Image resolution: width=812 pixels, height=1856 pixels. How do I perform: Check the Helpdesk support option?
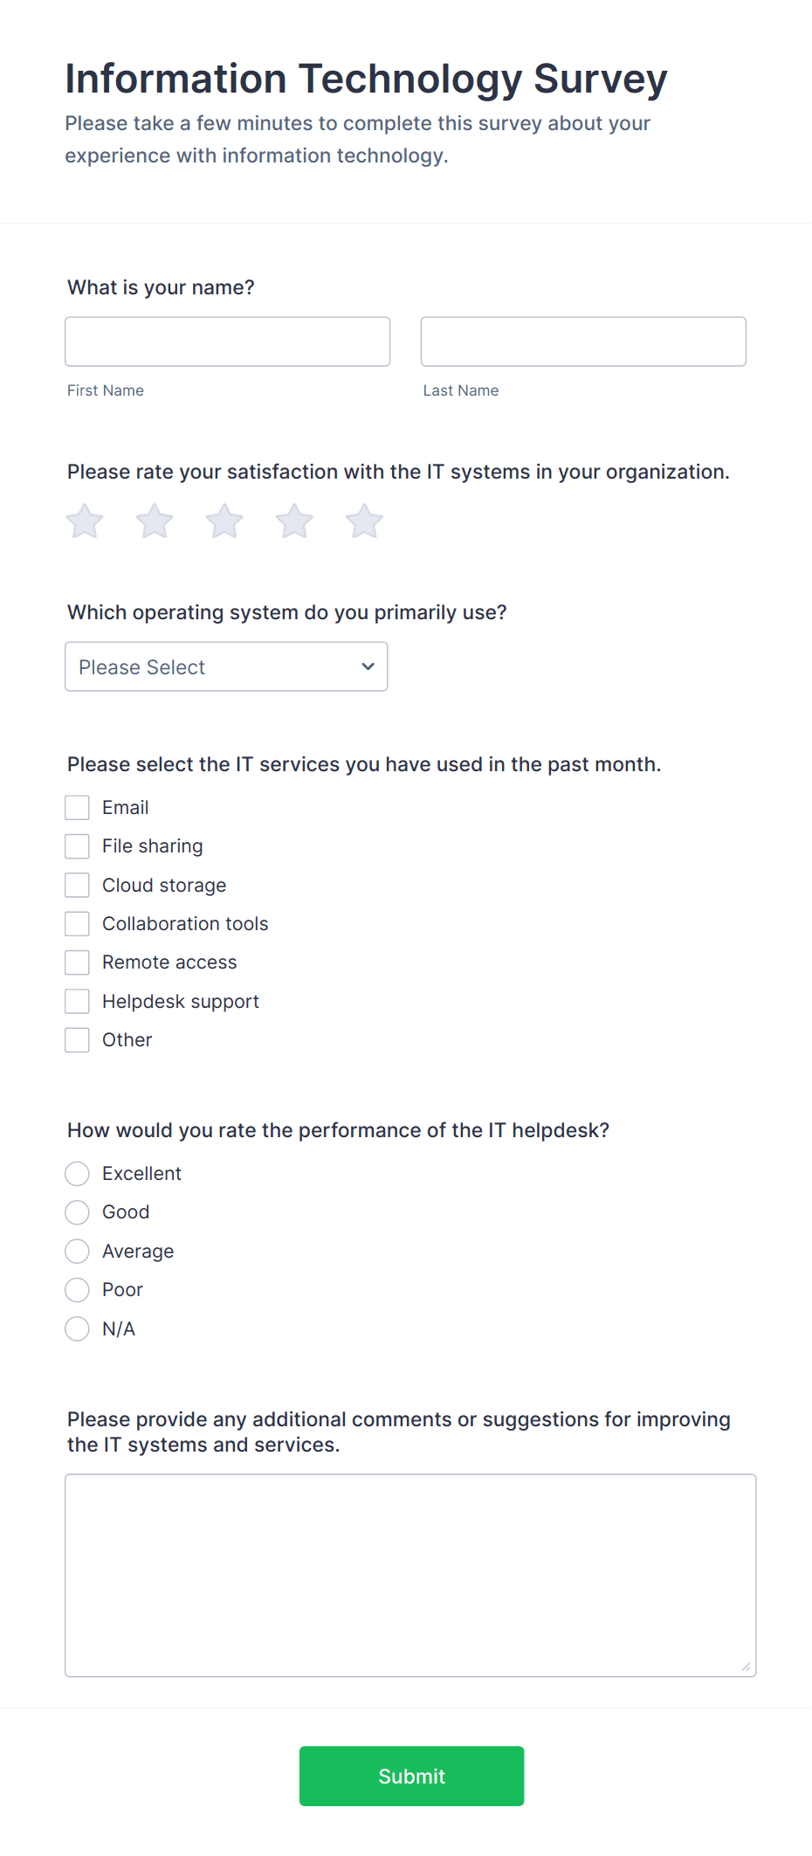click(77, 1001)
